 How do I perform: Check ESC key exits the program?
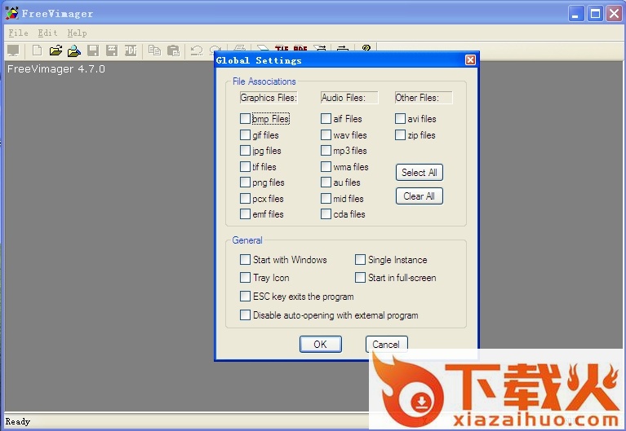click(x=246, y=297)
